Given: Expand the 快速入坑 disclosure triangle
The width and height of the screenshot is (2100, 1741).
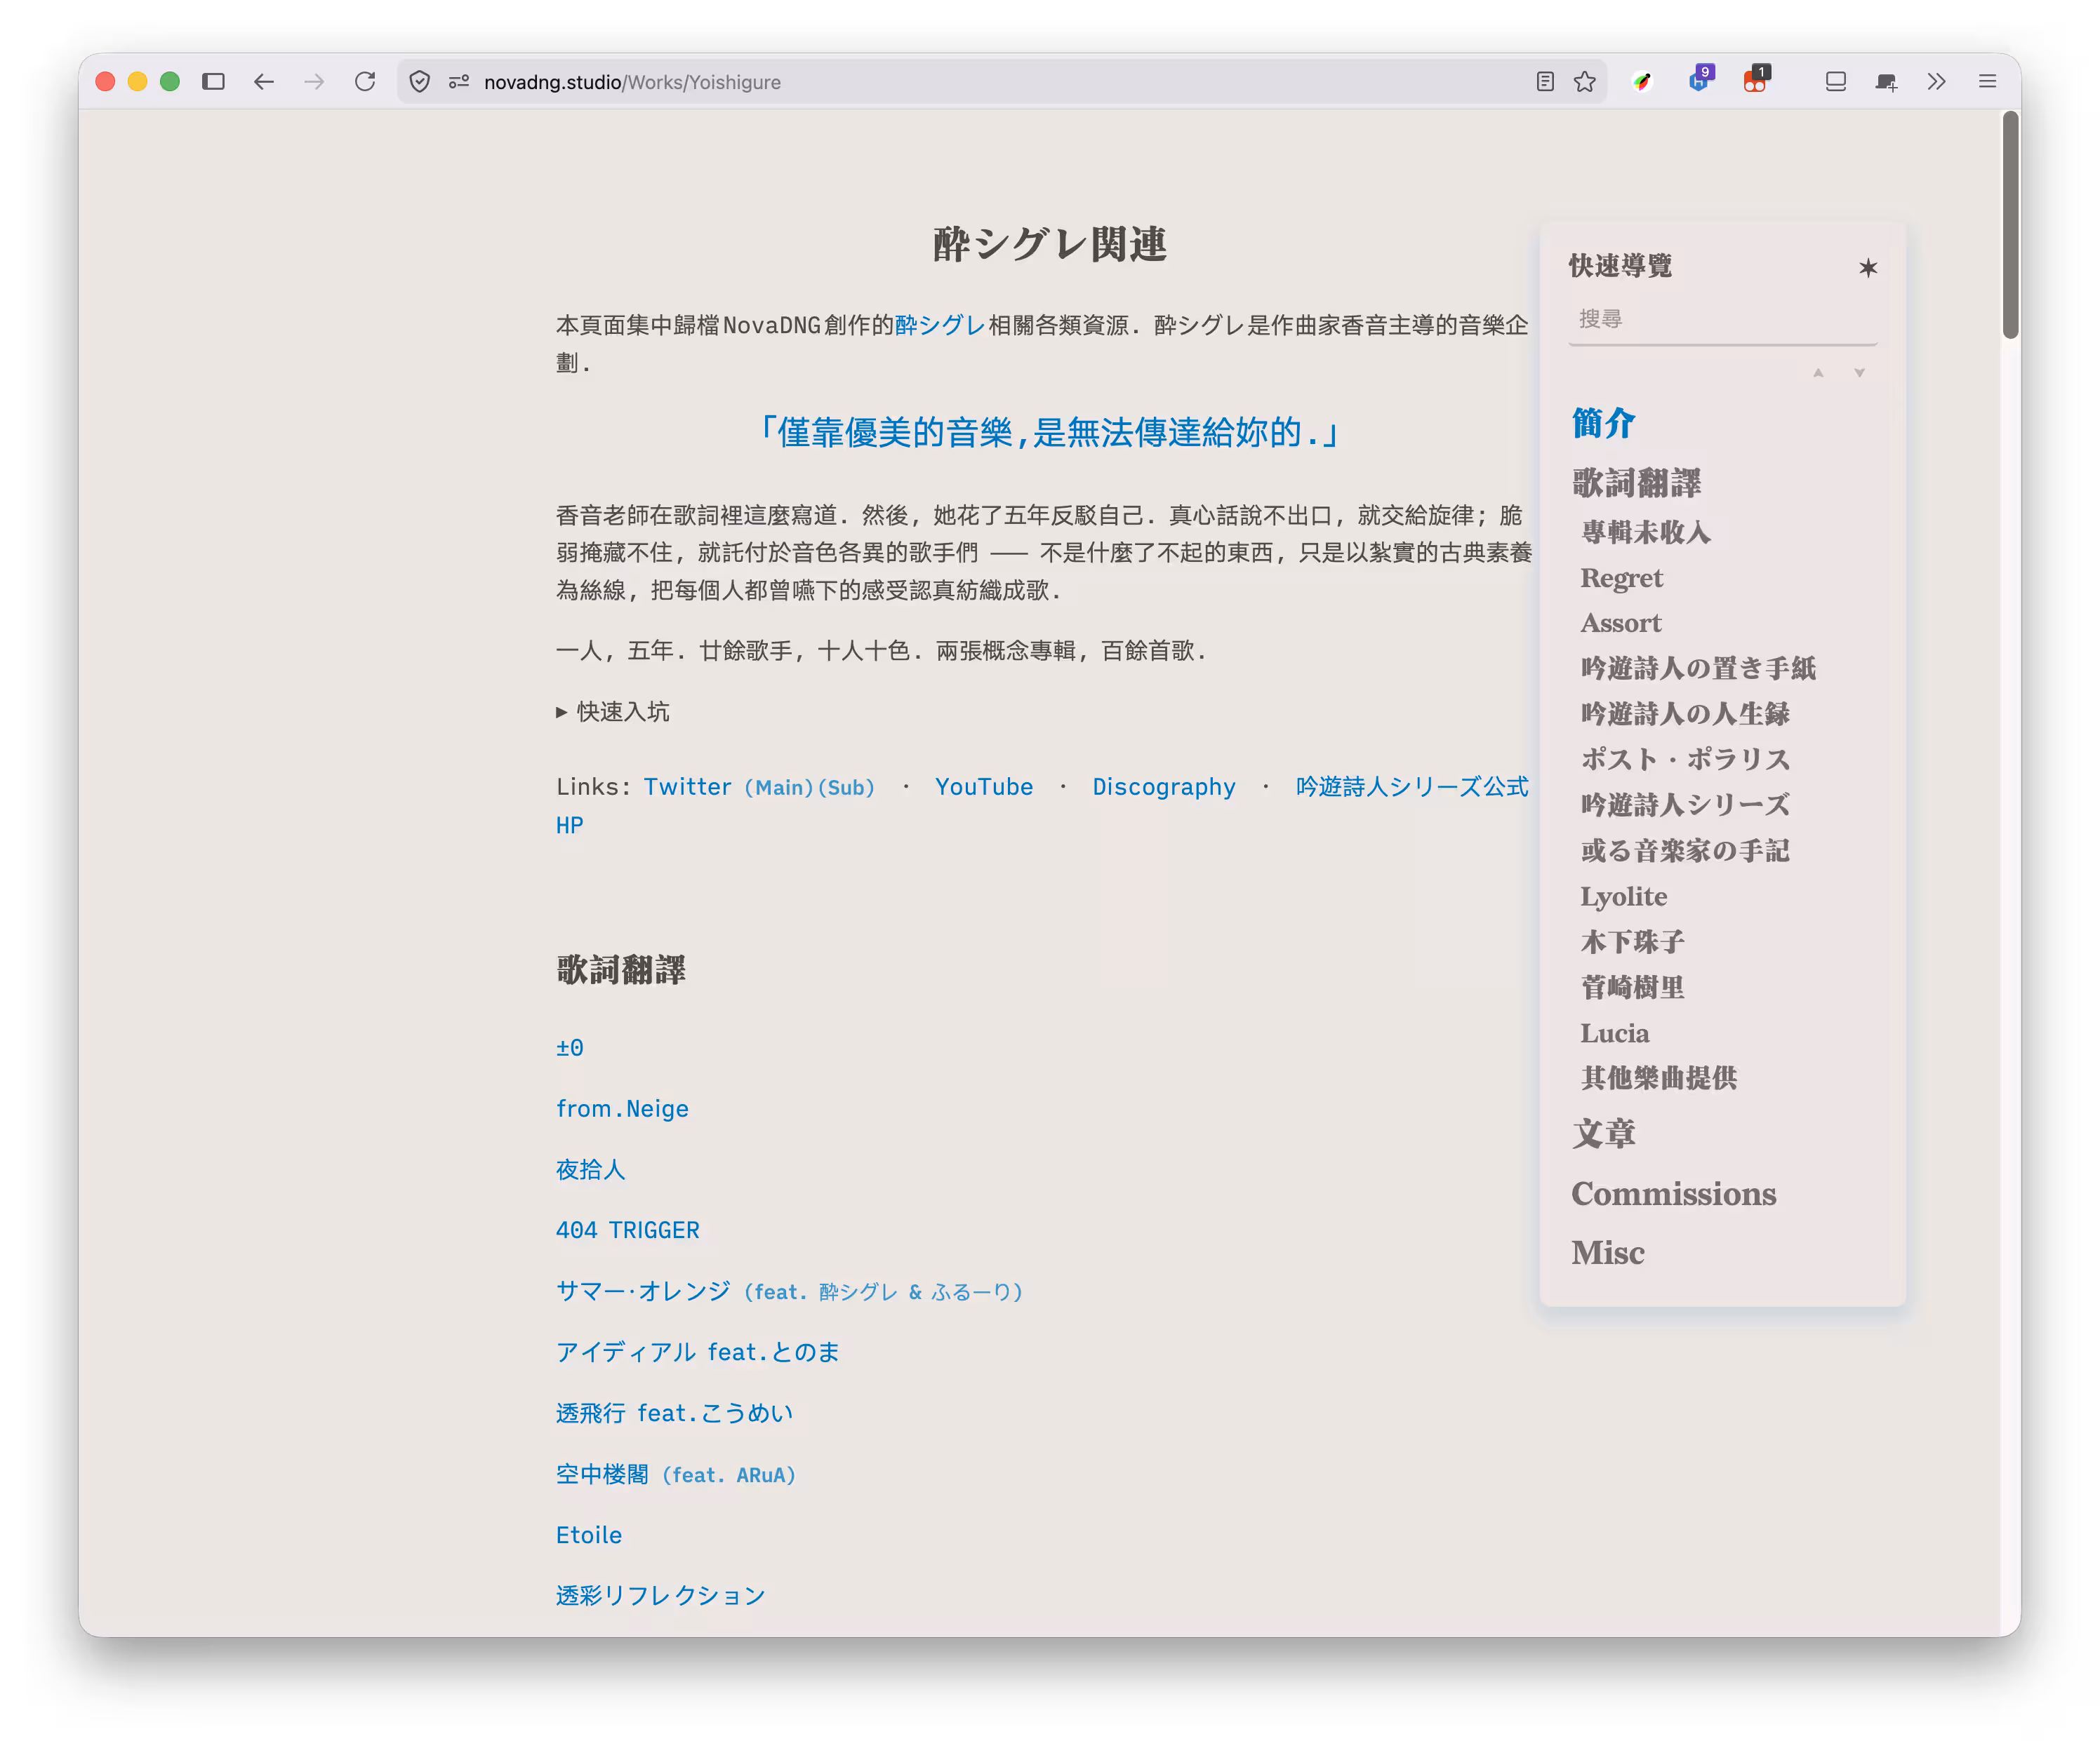Looking at the screenshot, I should (x=562, y=711).
